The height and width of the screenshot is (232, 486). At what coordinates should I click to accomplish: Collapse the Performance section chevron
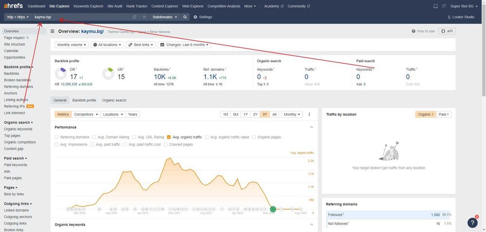pyautogui.click(x=312, y=127)
